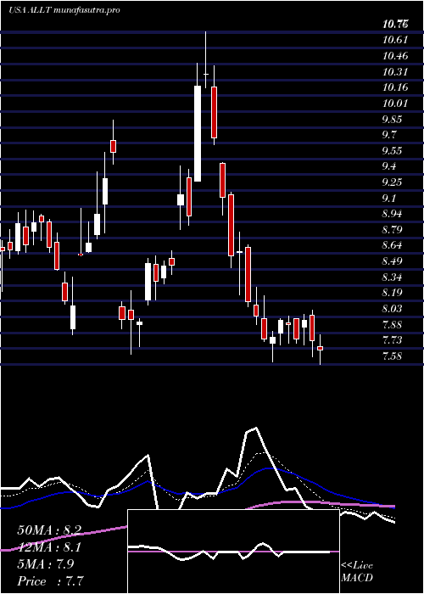
Task: Click the 10.31 price axis label
Action: coord(395,72)
